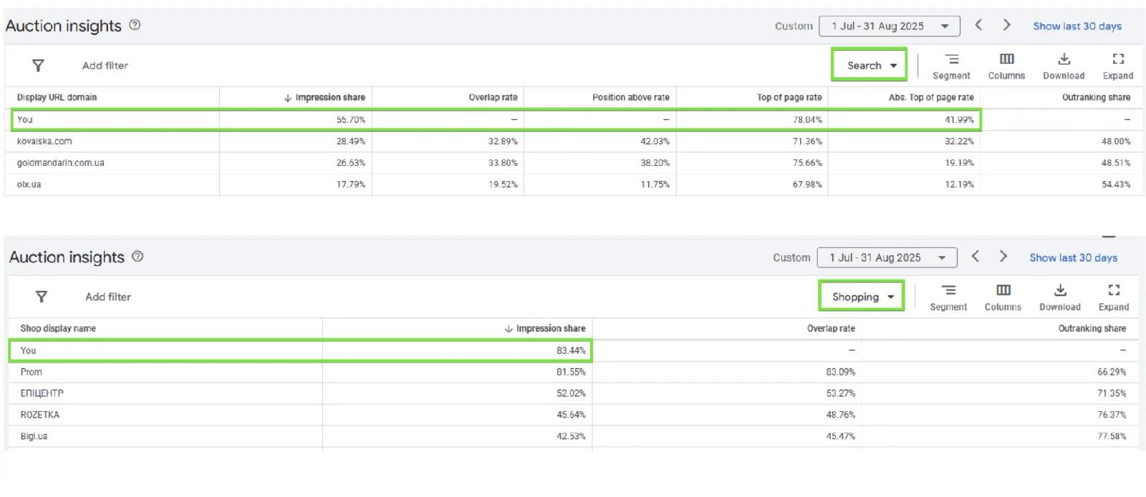Go to next date range in top panel
1146x497 pixels.
click(x=1006, y=25)
